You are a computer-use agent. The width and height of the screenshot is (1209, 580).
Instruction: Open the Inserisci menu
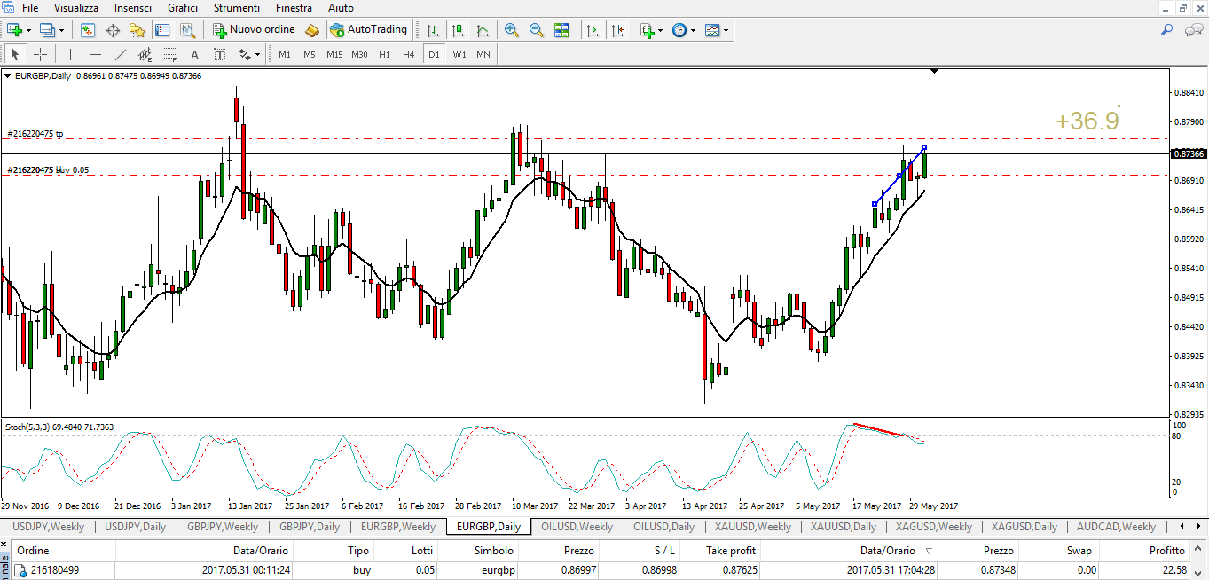[x=133, y=7]
